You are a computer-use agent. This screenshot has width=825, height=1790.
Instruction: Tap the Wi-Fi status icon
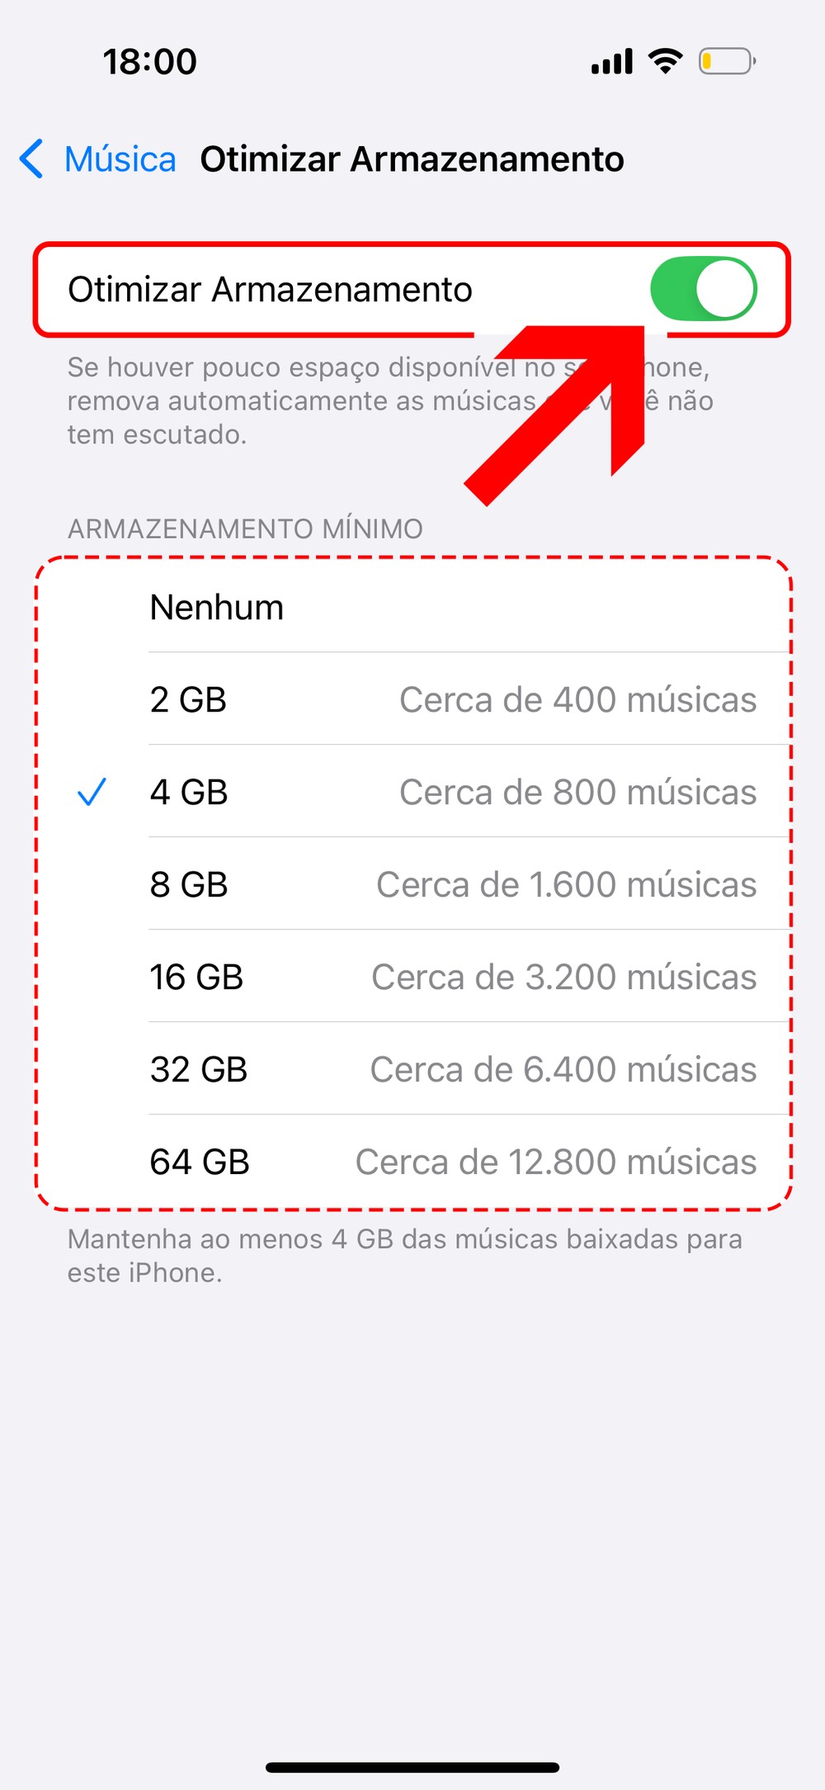[665, 61]
